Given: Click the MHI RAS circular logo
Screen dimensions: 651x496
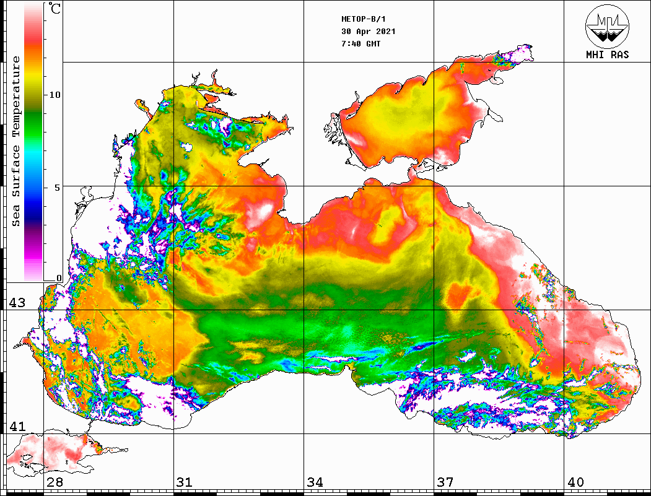Looking at the screenshot, I should pyautogui.click(x=608, y=26).
